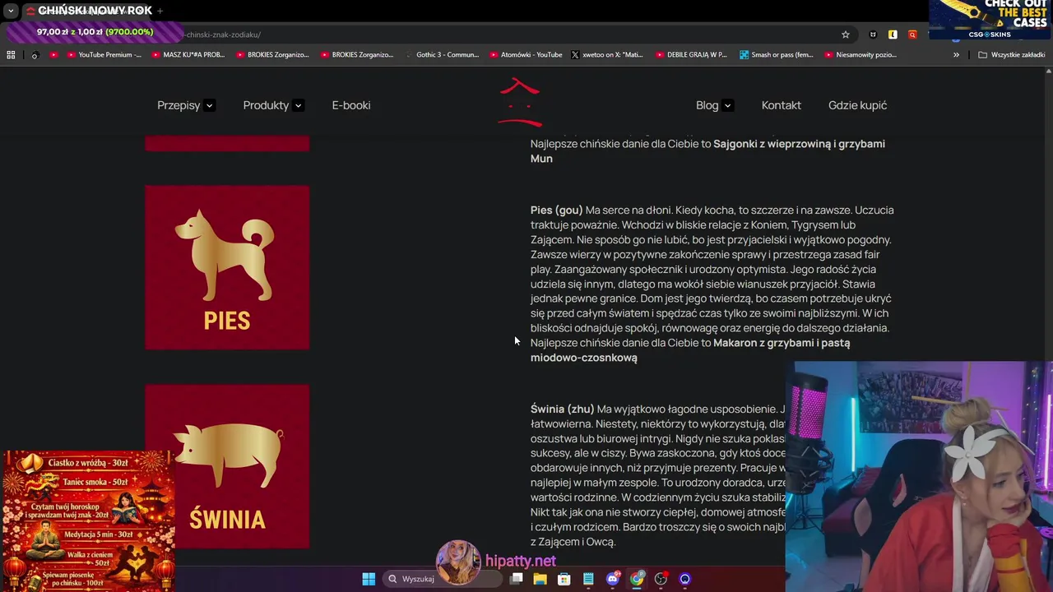Bookmark this page with the star icon

pos(845,35)
